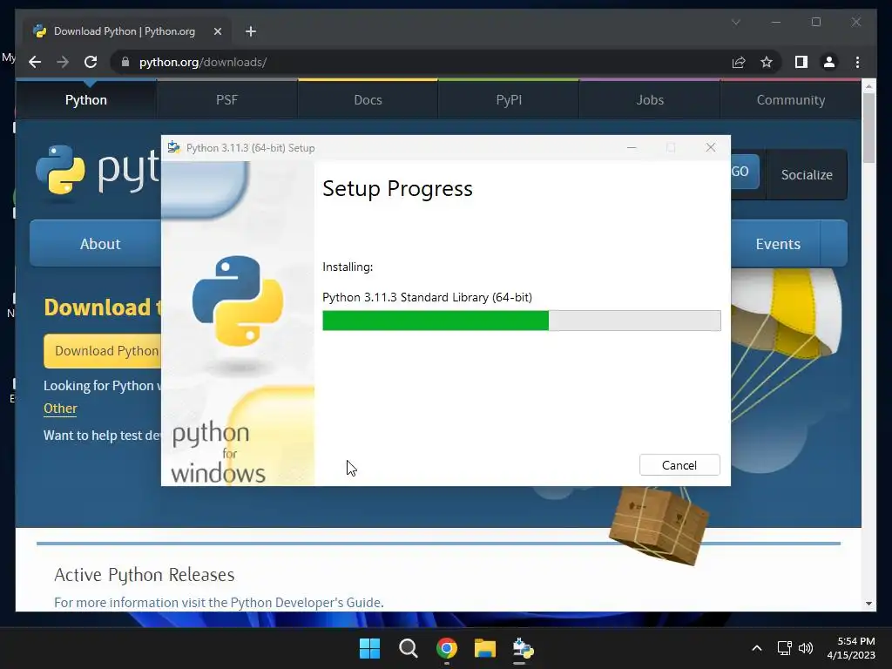Close the Python 3.11.3 Setup dialog
Image resolution: width=892 pixels, height=669 pixels.
click(711, 147)
